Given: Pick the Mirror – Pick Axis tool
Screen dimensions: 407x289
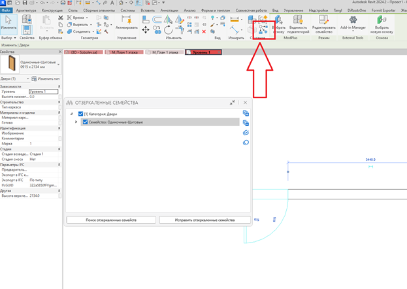Looking at the screenshot, I should point(168,19).
